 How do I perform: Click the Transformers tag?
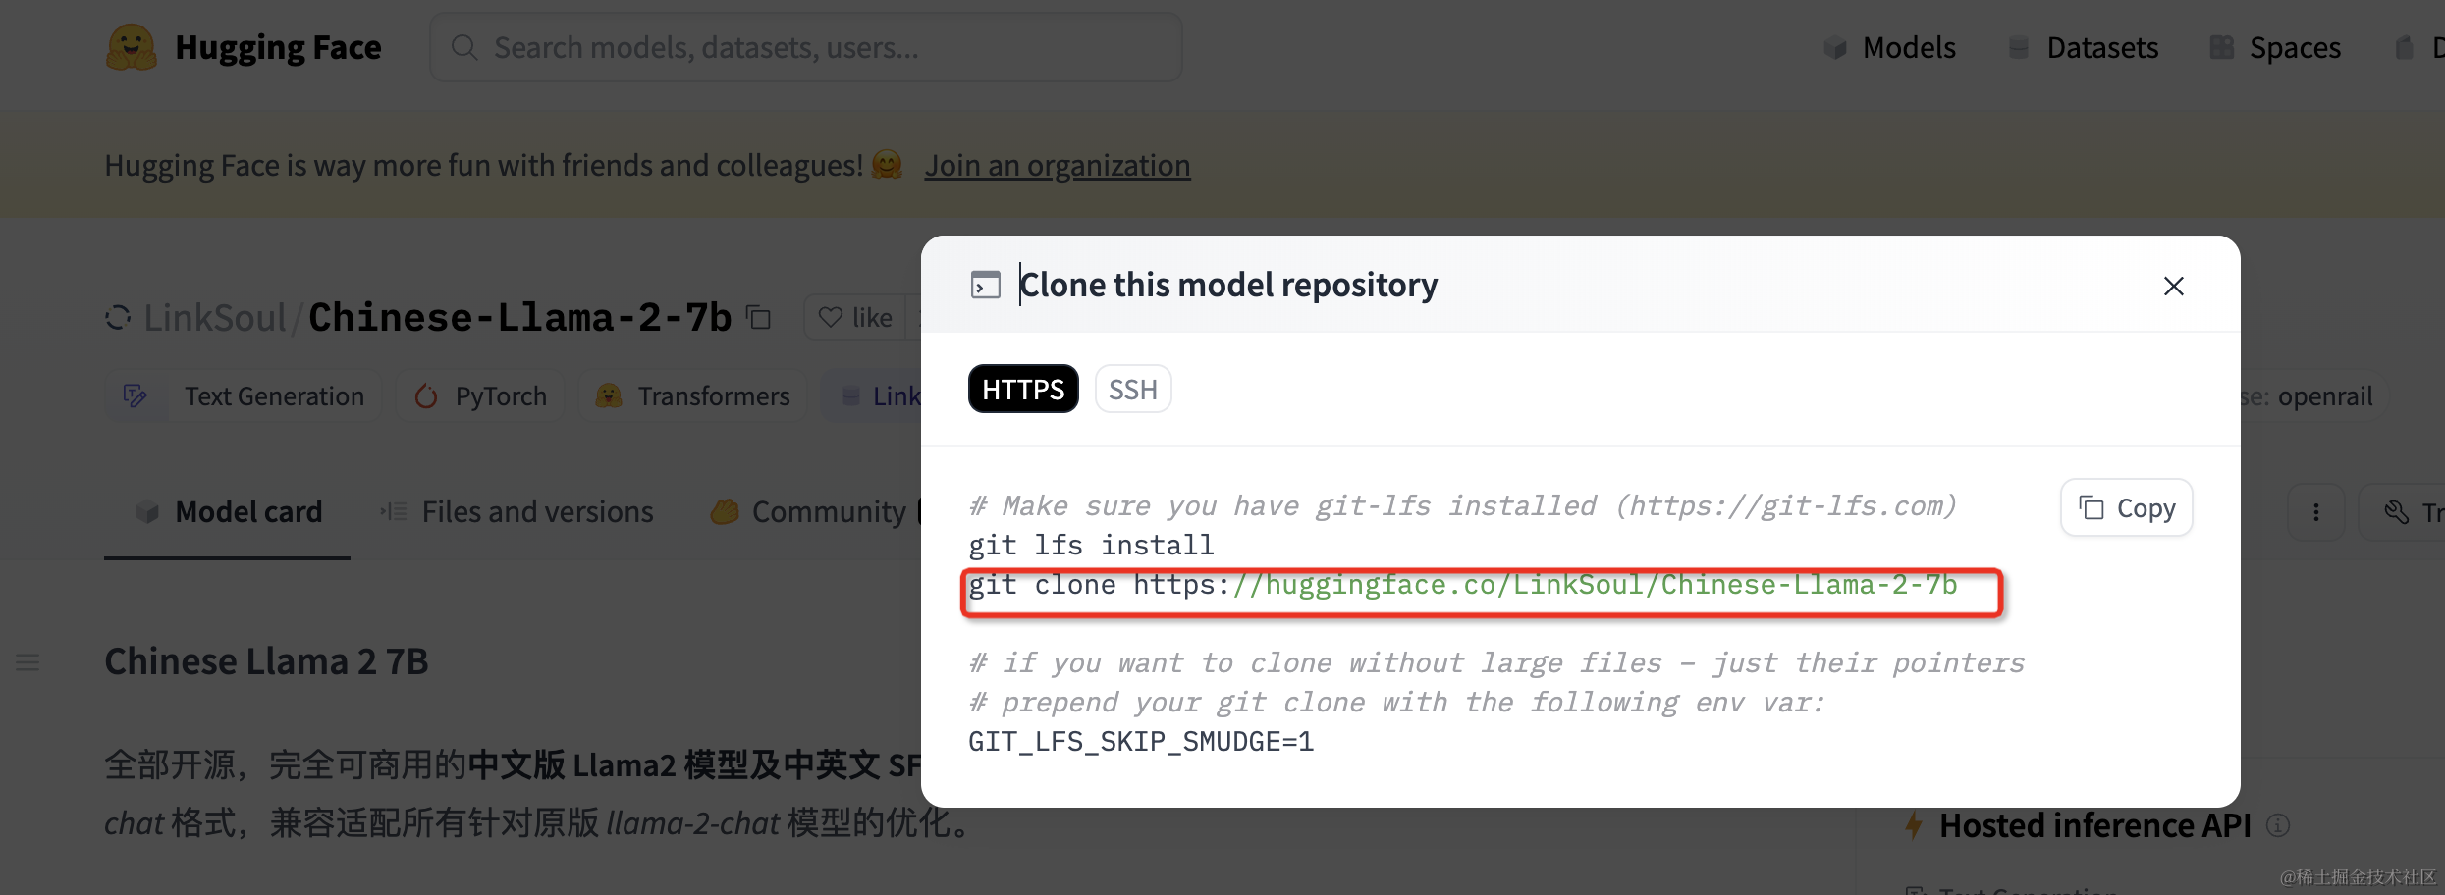point(692,395)
